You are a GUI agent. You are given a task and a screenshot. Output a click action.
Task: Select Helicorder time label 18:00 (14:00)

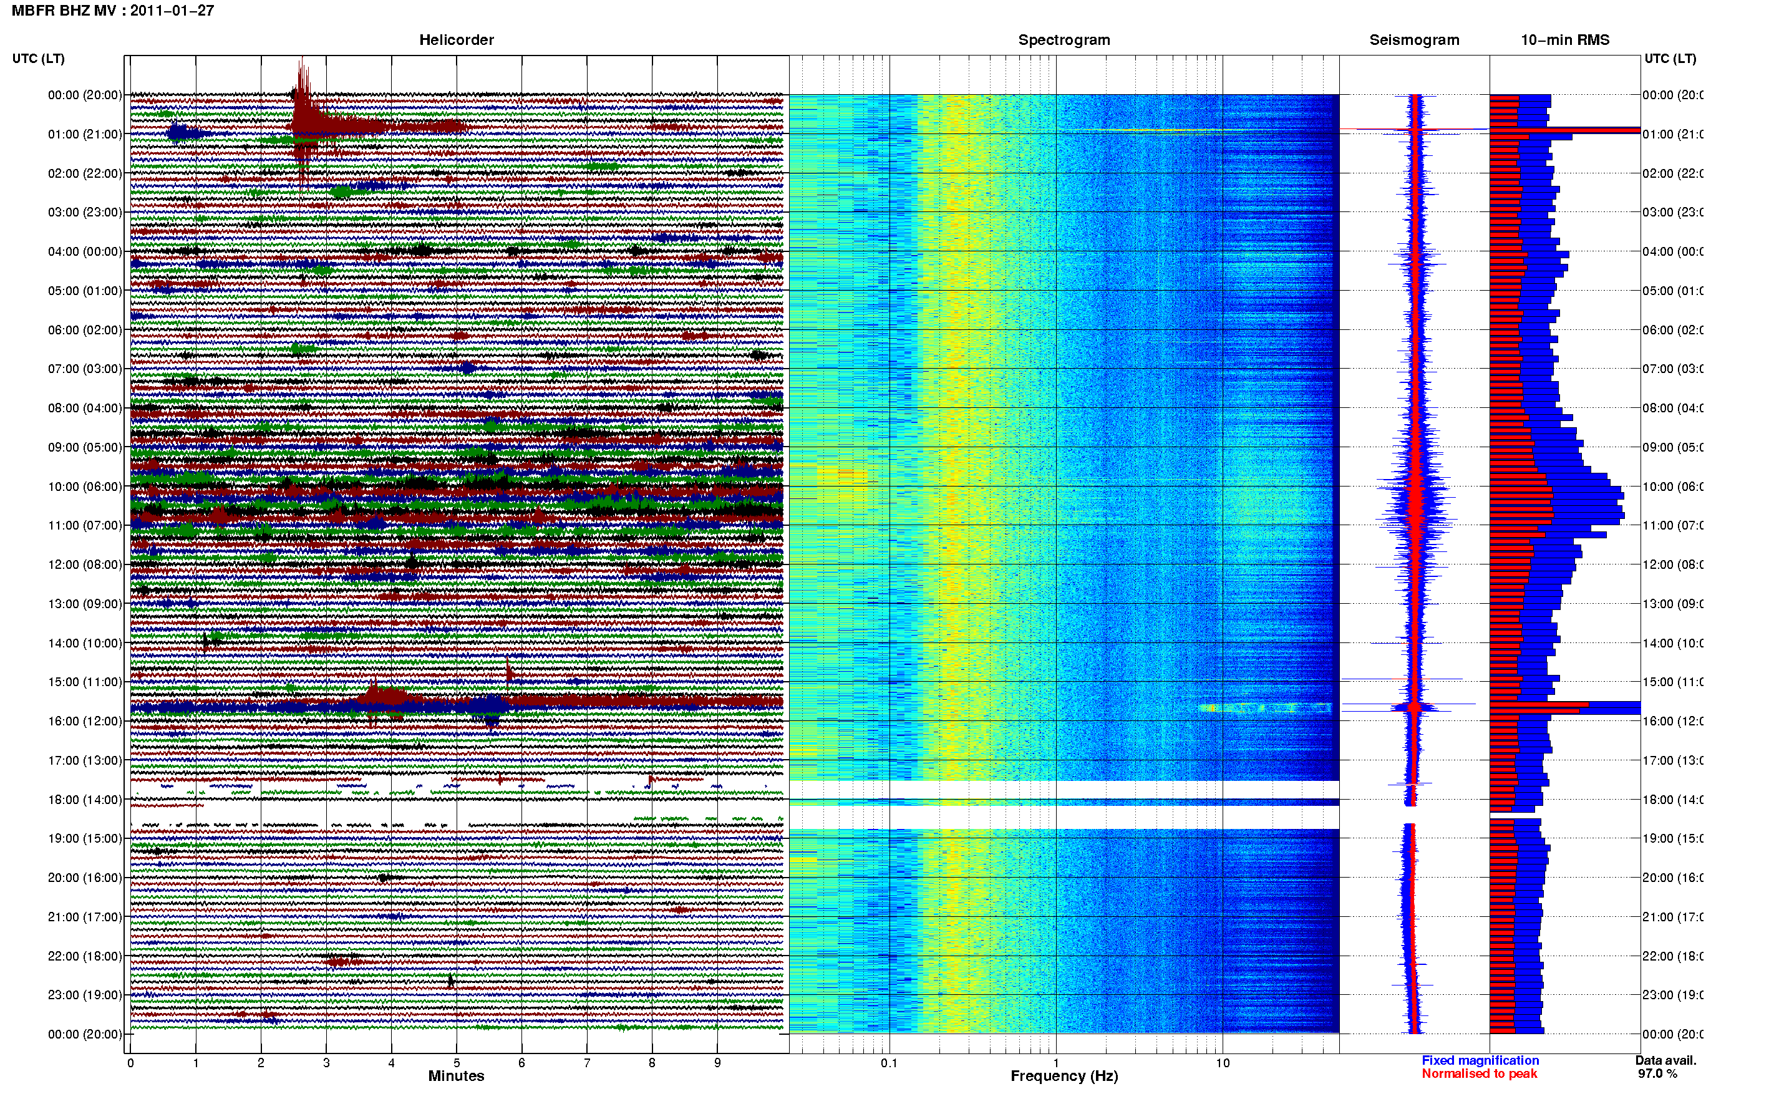85,800
